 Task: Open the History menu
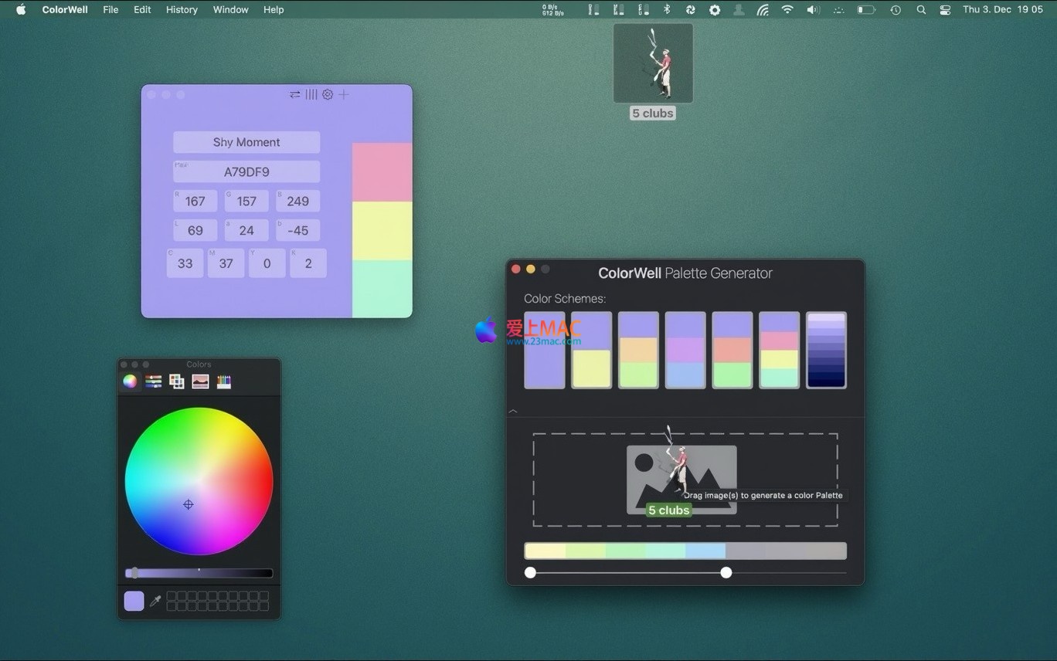coord(182,10)
